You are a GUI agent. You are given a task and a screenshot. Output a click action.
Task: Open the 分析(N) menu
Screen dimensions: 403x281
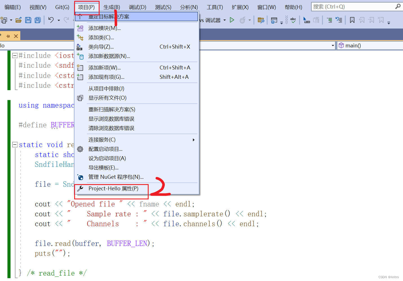[189, 7]
